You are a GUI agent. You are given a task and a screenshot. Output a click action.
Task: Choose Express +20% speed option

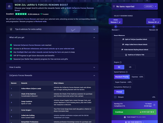pos(137,77)
